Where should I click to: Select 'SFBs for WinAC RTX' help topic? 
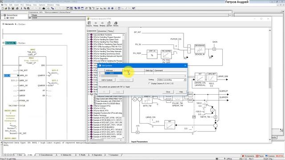click(x=101, y=111)
